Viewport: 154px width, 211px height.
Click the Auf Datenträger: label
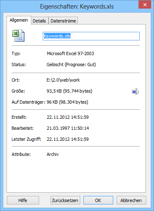point(29,102)
